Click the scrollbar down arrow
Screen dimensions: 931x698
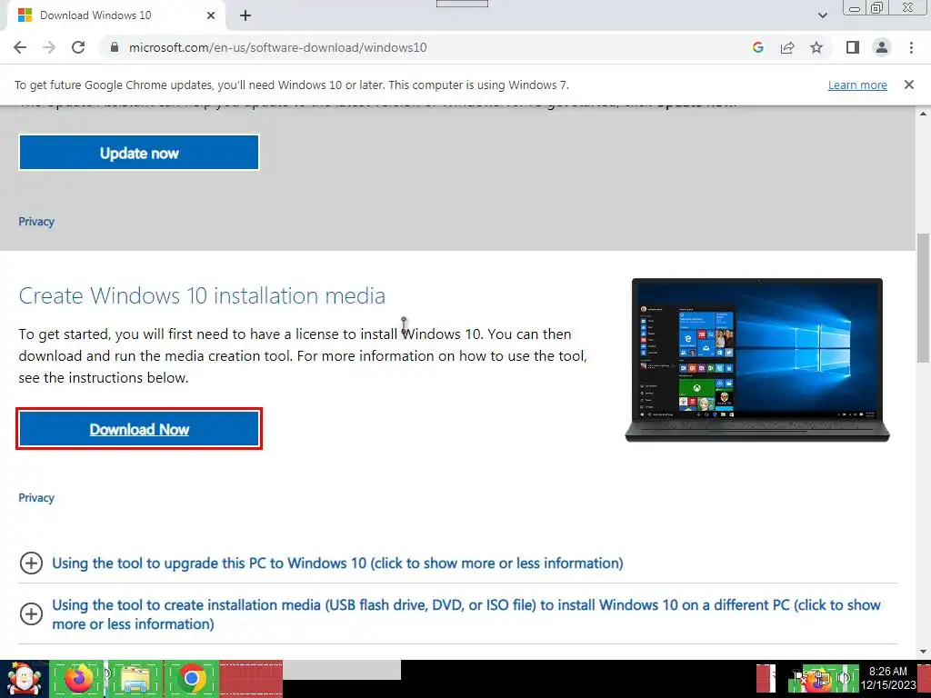(923, 652)
